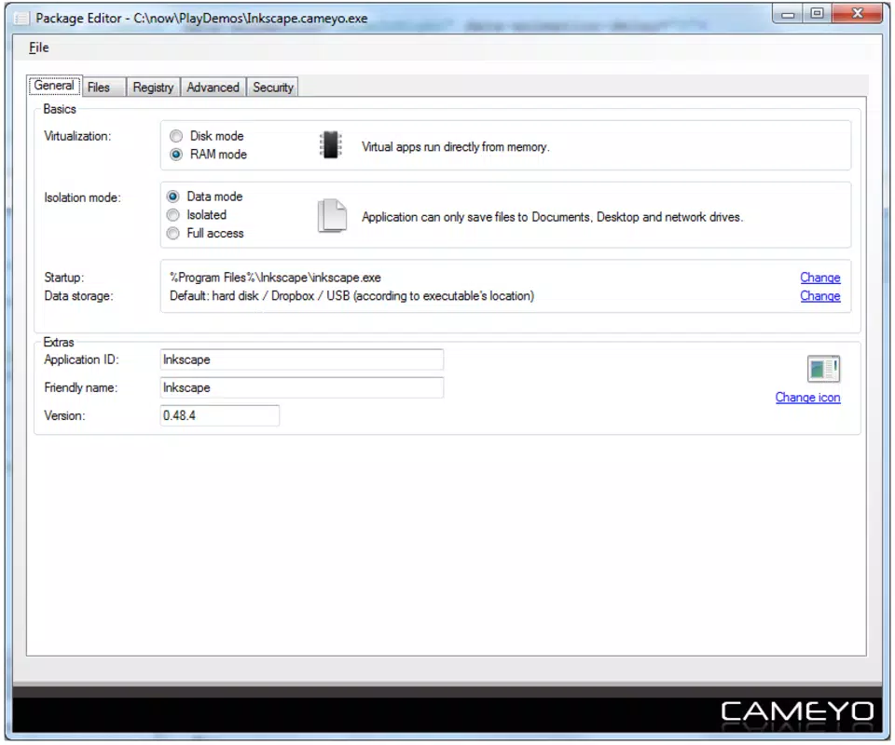
Task: Click the Change icon link
Action: [x=807, y=398]
